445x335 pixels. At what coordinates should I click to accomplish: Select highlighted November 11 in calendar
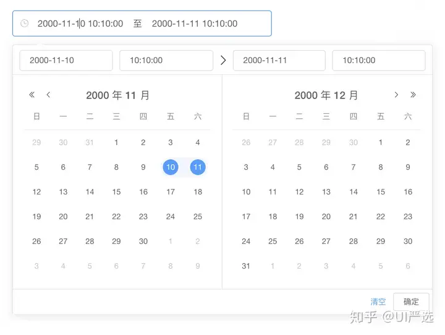(x=198, y=167)
